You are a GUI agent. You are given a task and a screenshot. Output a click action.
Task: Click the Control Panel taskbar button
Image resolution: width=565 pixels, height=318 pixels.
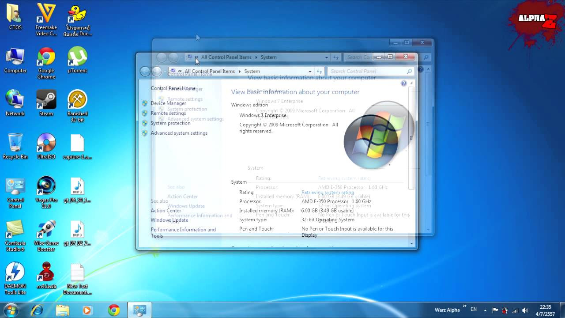click(x=139, y=310)
